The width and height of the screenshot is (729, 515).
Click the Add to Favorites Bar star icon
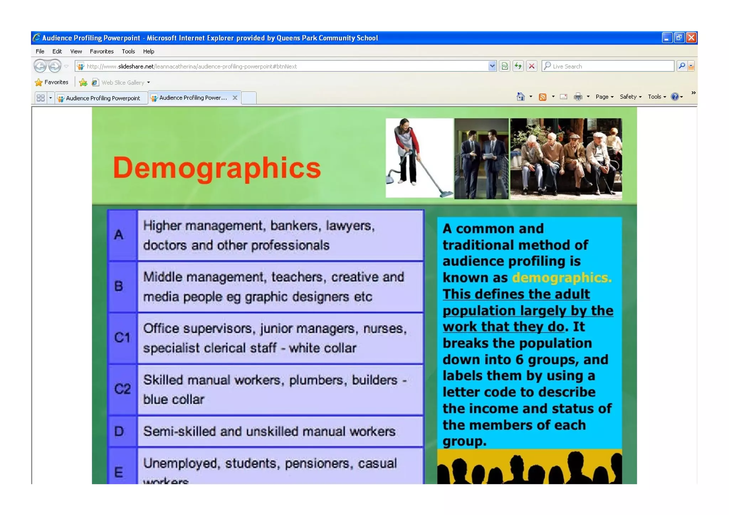click(x=83, y=83)
